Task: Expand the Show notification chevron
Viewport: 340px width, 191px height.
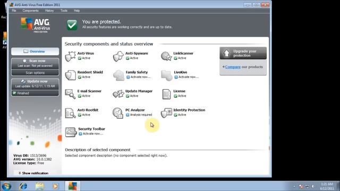Action: tap(20, 173)
